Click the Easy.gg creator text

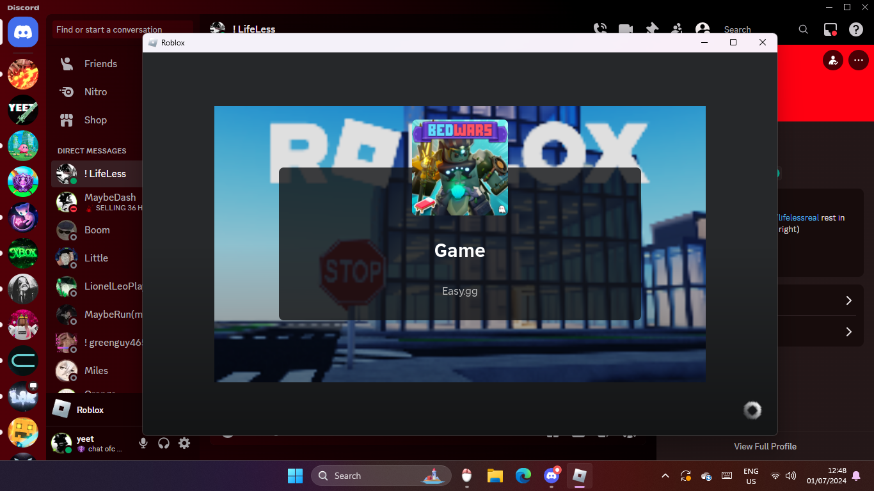pyautogui.click(x=459, y=291)
